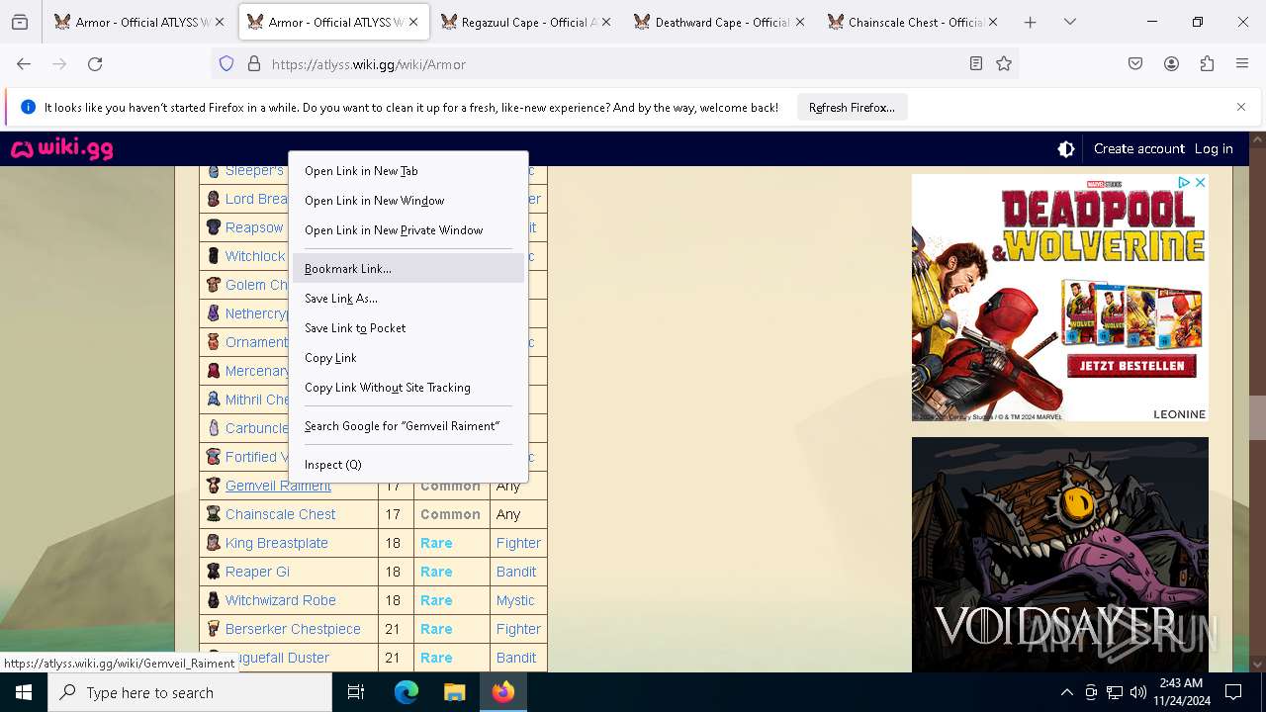Click the Refresh Firefox button
Image resolution: width=1266 pixels, height=712 pixels.
click(852, 107)
